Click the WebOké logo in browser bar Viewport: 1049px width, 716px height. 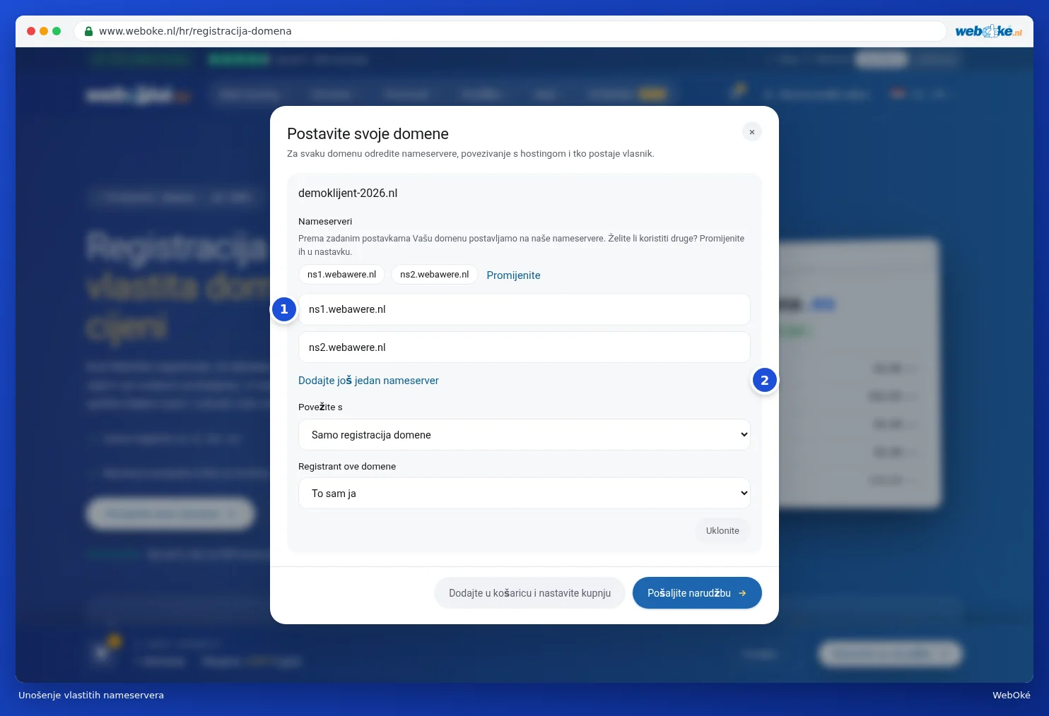pos(988,31)
